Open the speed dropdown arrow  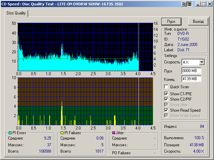[x=202, y=62]
